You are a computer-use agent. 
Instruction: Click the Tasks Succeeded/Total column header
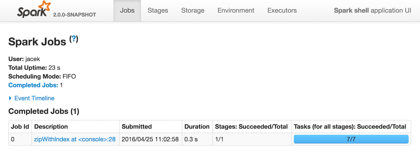coord(350,127)
